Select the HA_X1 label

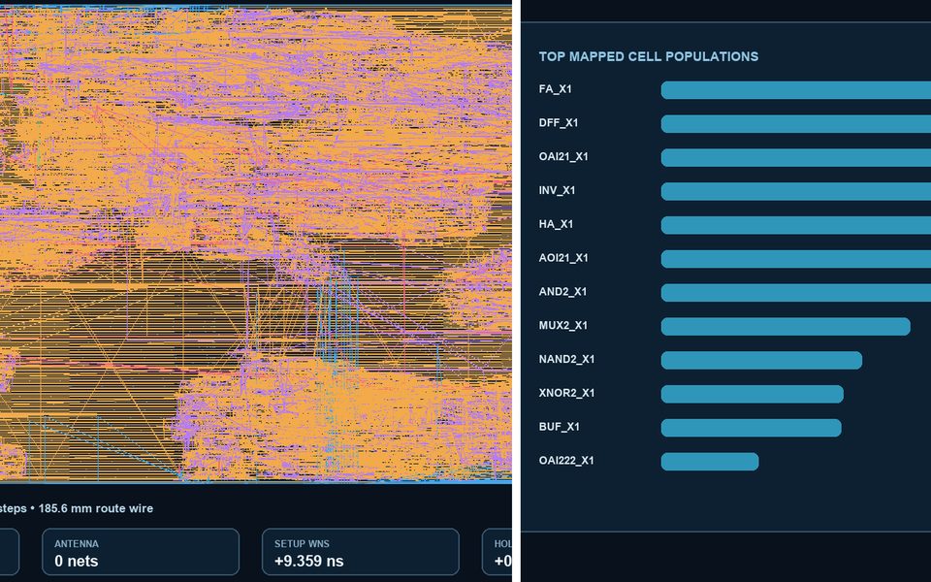click(556, 224)
